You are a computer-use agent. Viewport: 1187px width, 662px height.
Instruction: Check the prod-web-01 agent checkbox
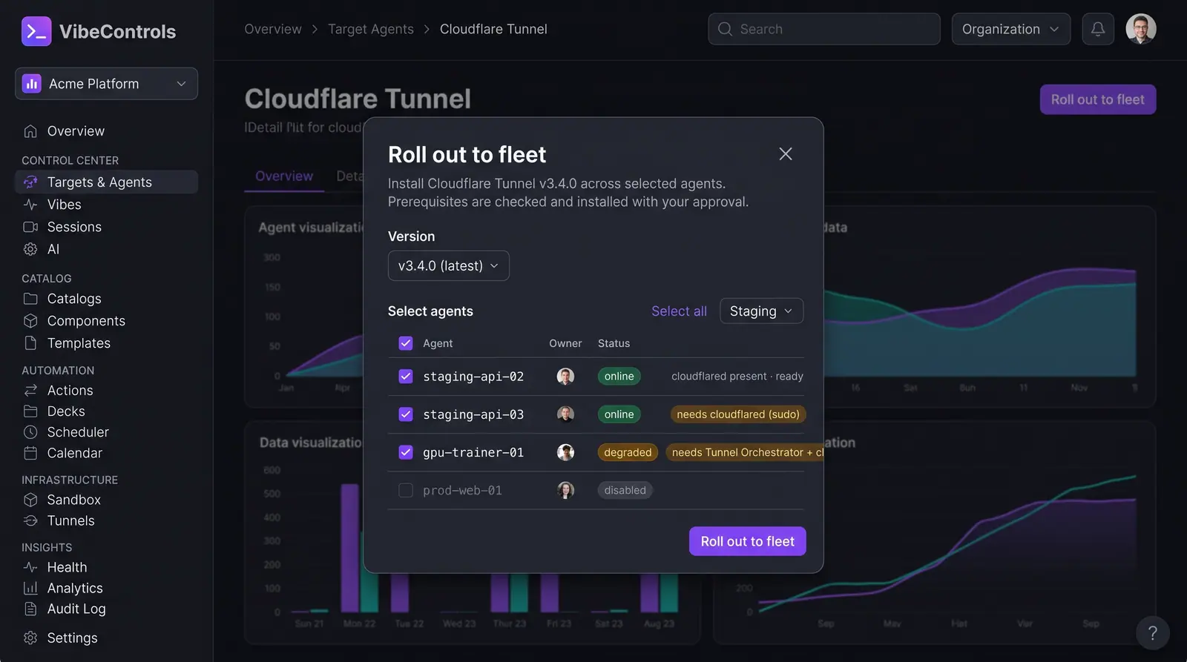pos(406,490)
